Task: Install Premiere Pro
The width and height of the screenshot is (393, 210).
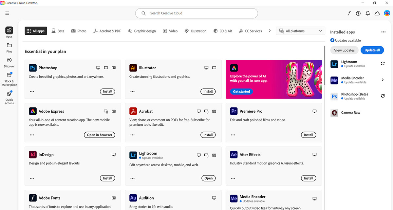Action: (309, 135)
